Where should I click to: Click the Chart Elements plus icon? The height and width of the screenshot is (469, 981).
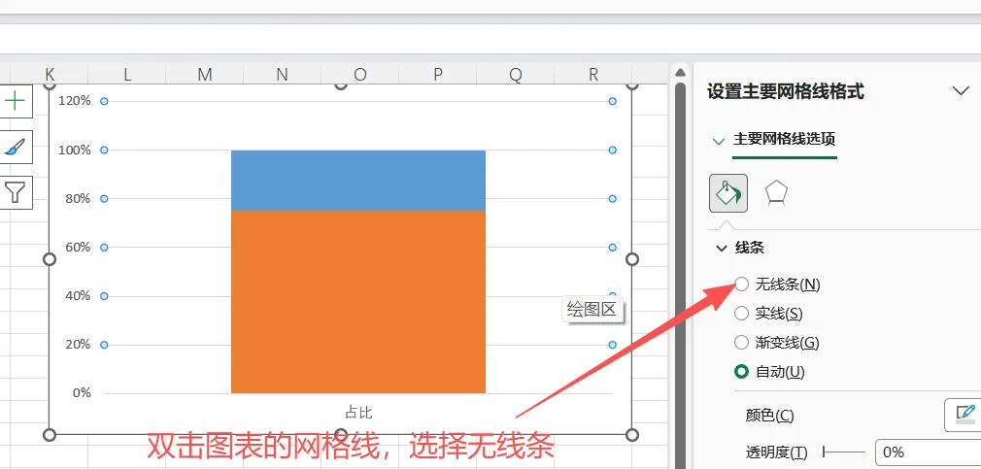[x=15, y=101]
